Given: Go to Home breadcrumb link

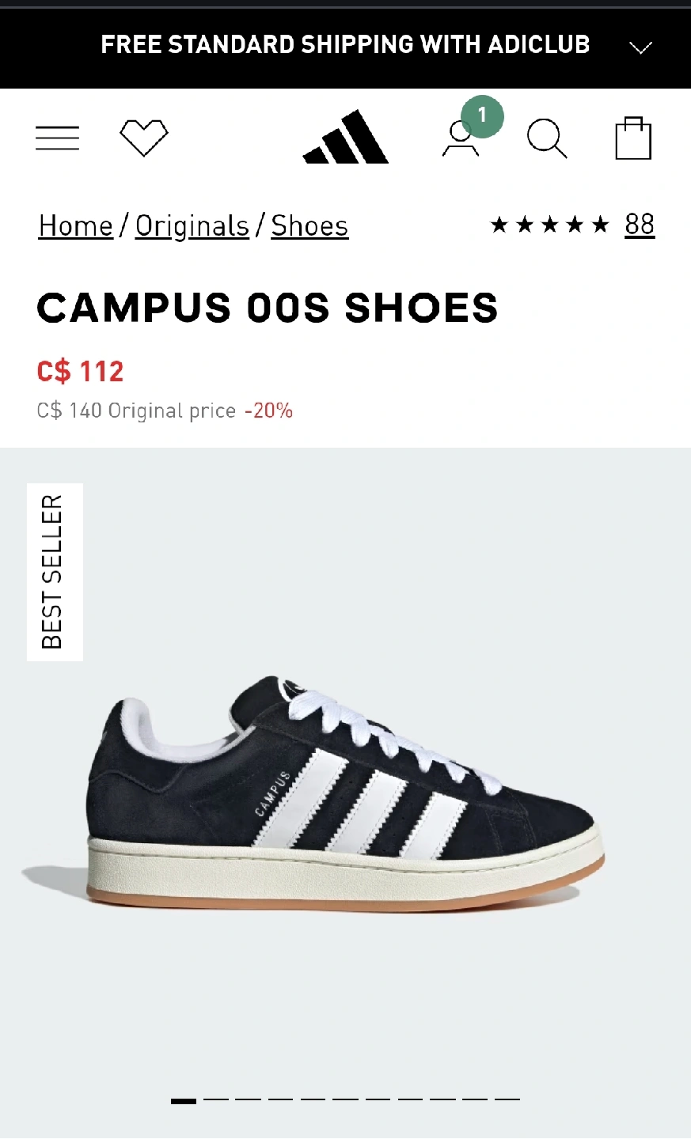Looking at the screenshot, I should click(76, 226).
